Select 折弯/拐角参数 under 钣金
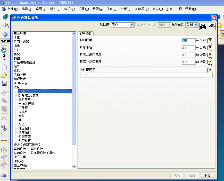The width and height of the screenshot is (224, 181). (x=28, y=95)
